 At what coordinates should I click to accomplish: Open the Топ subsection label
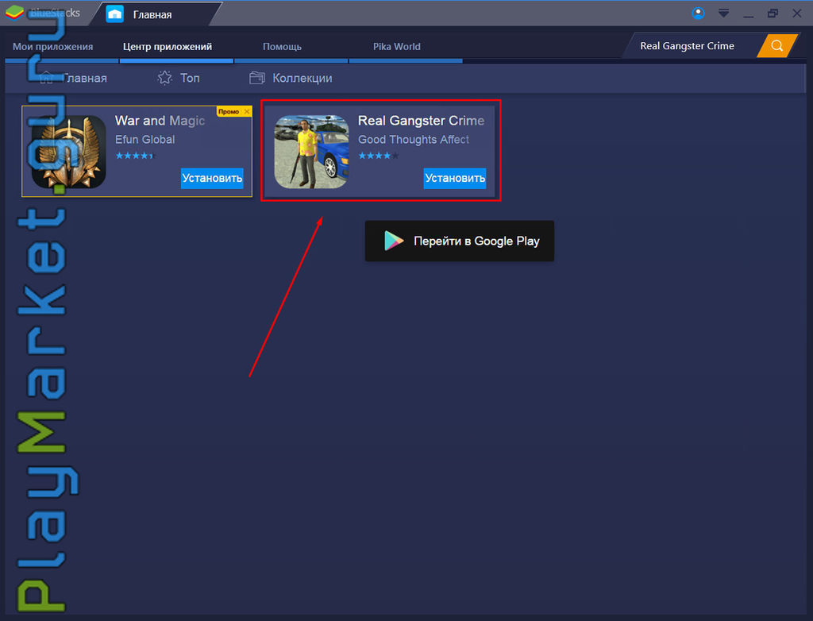tap(190, 78)
